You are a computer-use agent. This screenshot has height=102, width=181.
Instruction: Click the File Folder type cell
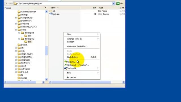click(x=102, y=11)
